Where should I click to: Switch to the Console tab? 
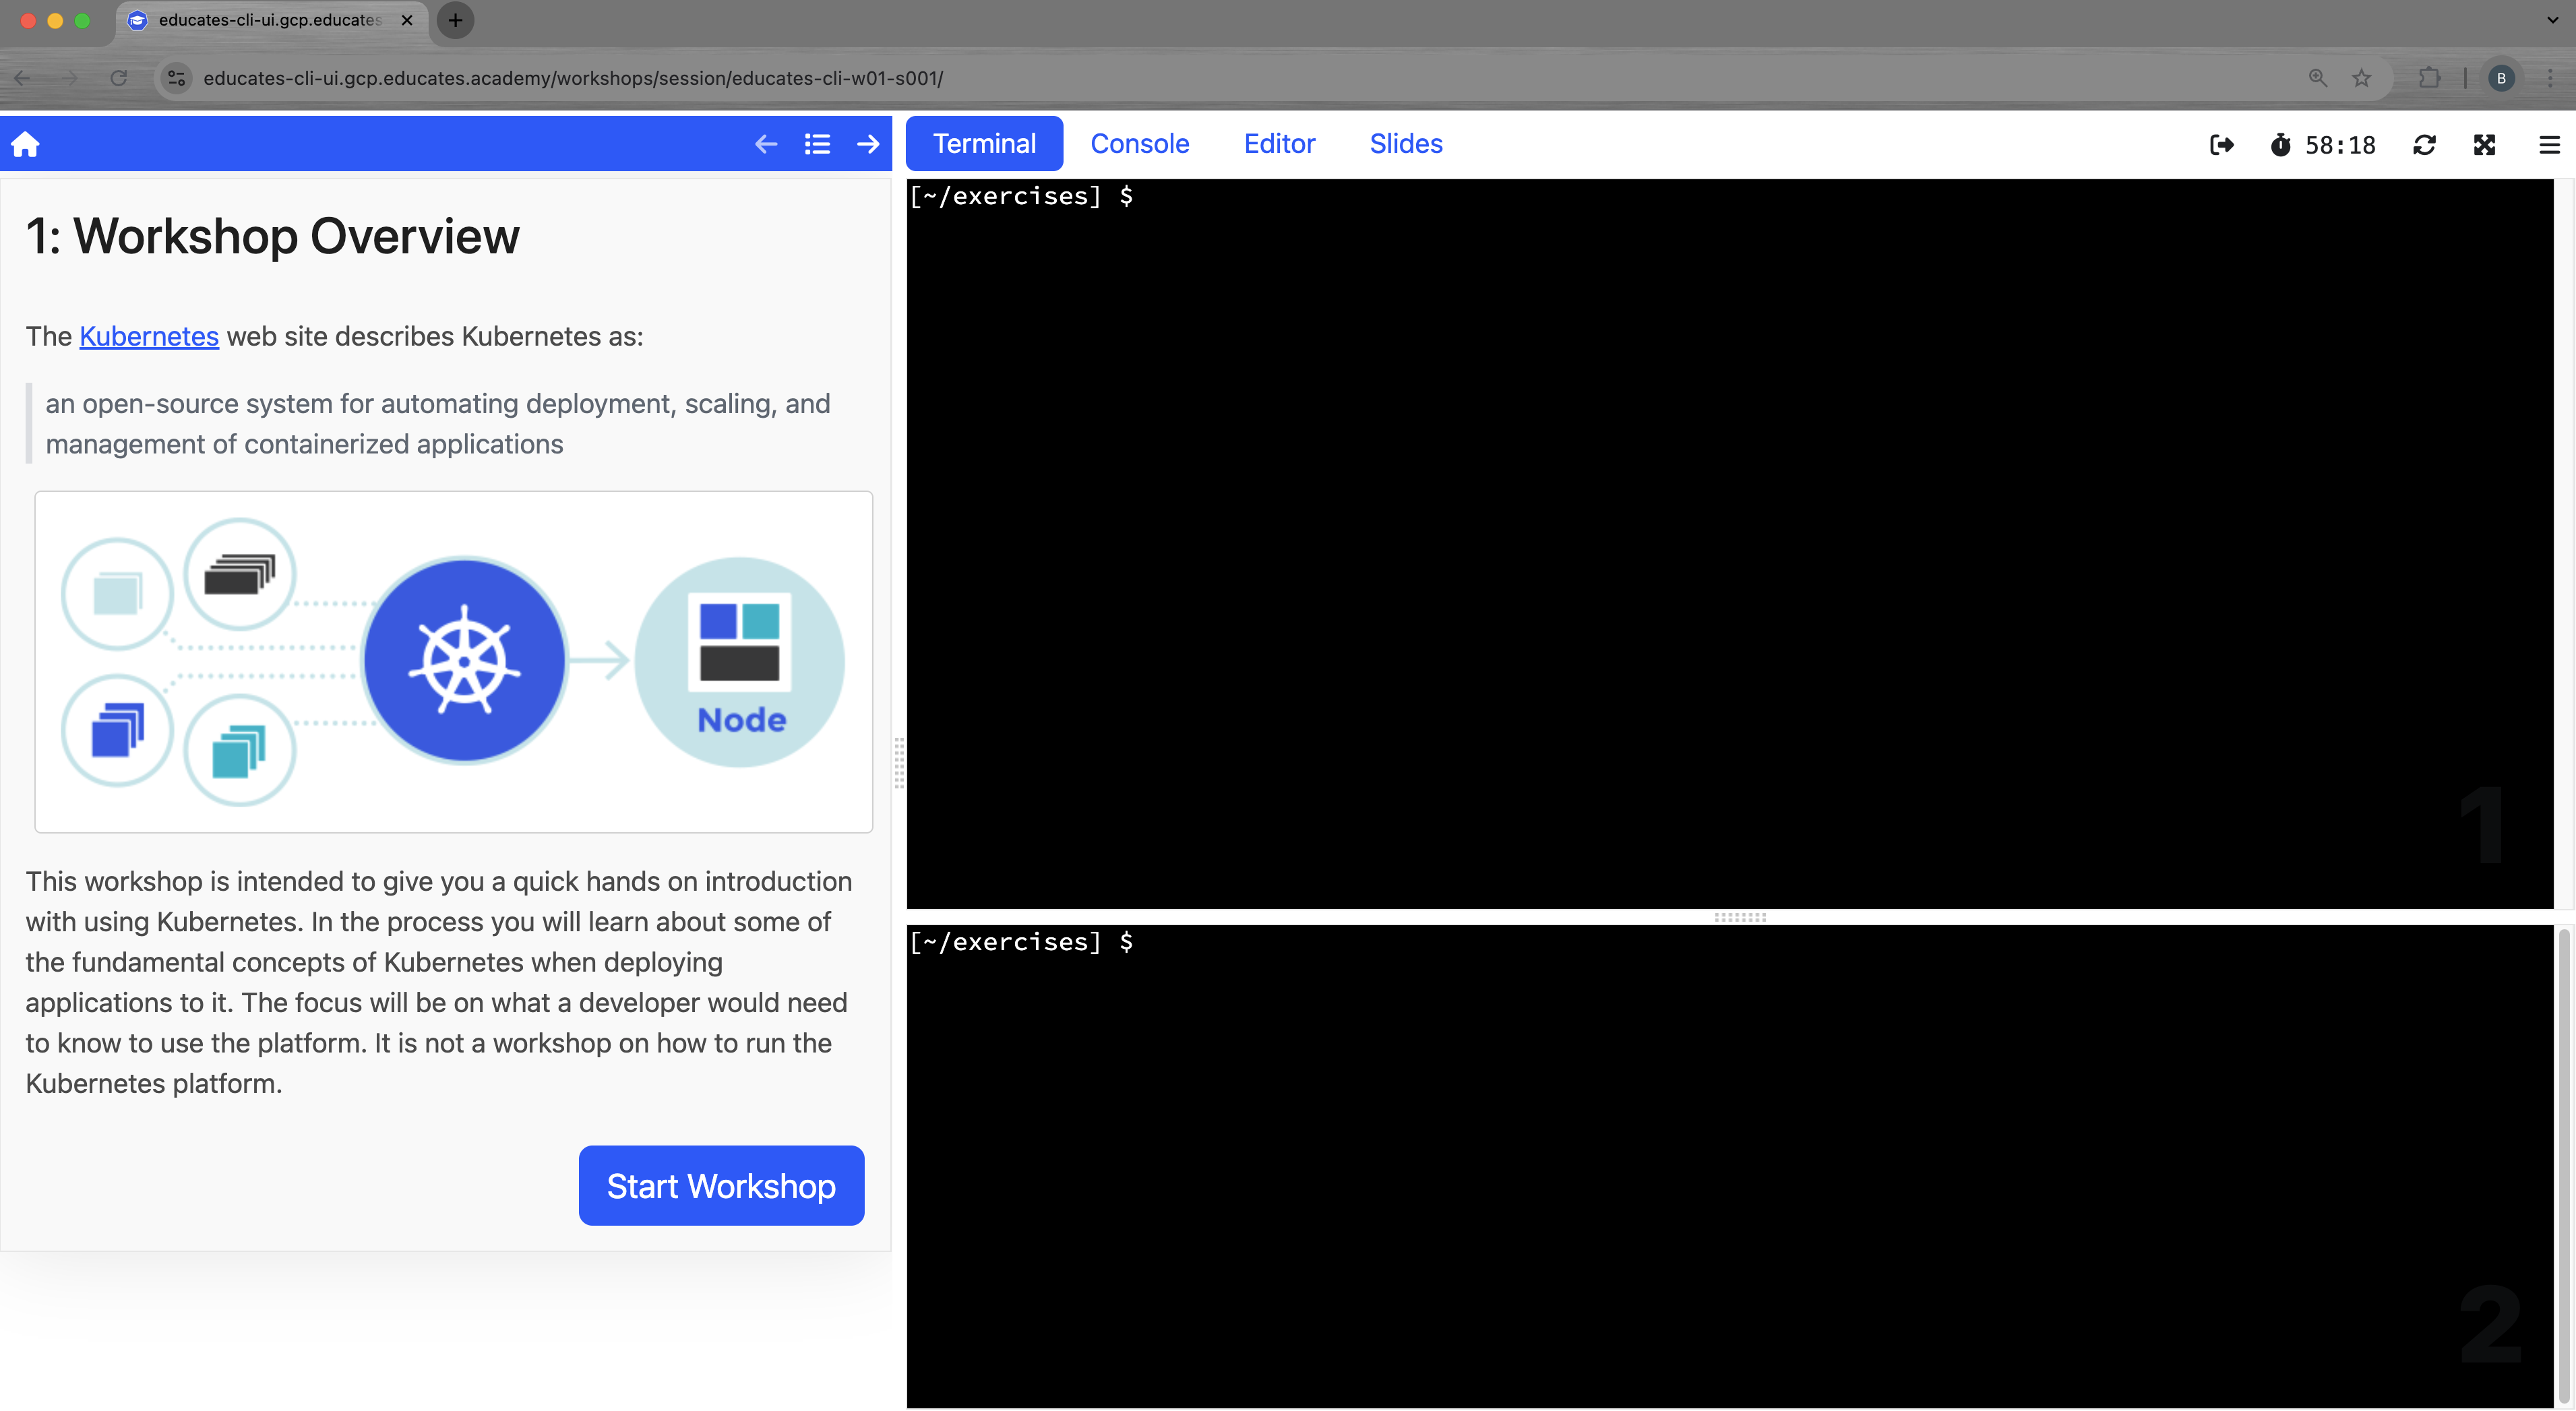[x=1139, y=144]
